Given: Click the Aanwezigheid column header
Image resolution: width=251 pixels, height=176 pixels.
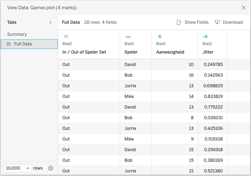Looking at the screenshot, I should 170,52.
